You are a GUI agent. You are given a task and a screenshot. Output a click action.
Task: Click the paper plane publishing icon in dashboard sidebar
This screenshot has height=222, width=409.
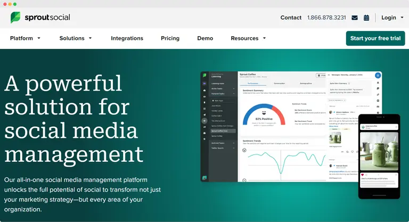click(x=204, y=115)
